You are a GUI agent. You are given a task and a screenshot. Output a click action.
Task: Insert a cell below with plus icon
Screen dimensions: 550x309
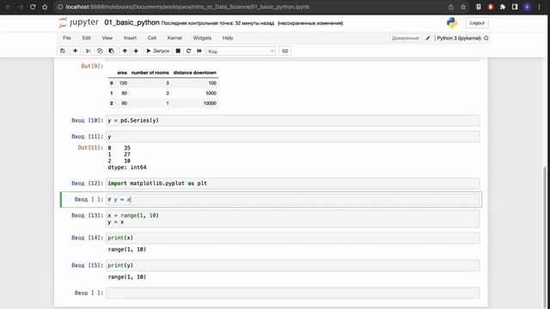[x=75, y=51]
